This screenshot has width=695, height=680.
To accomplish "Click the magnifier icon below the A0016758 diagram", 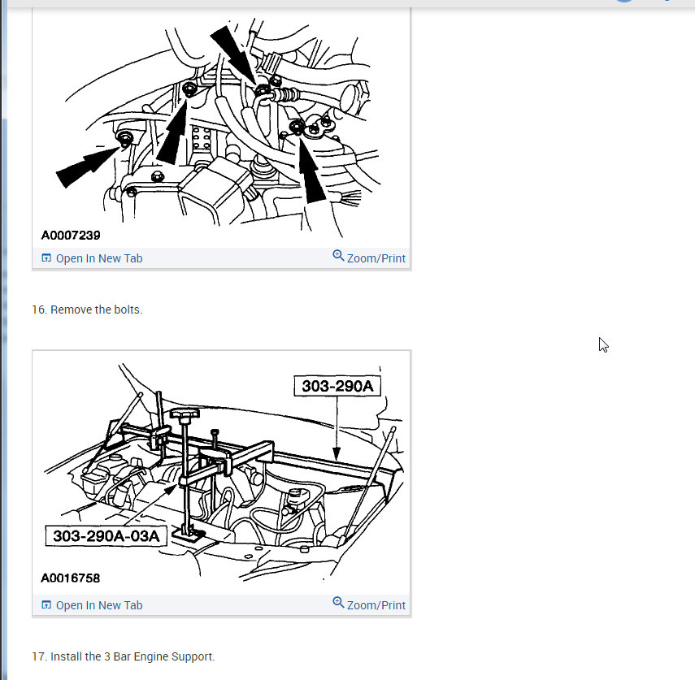I will [x=338, y=603].
